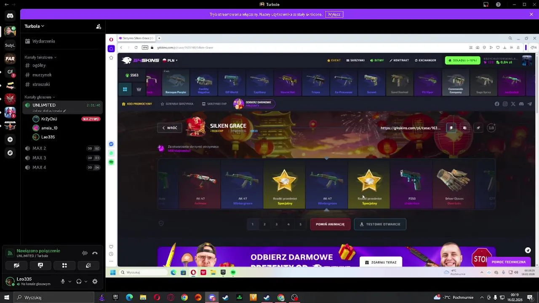This screenshot has height=303, width=539.
Task: Click the KOD PROMOCYJNY tab
Action: point(137,104)
